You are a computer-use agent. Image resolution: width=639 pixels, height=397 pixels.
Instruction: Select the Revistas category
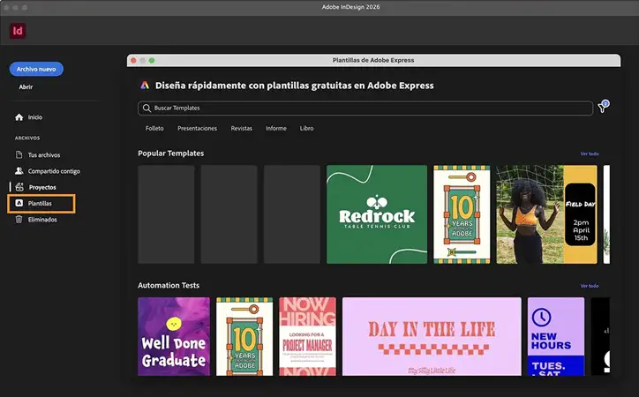pyautogui.click(x=242, y=128)
